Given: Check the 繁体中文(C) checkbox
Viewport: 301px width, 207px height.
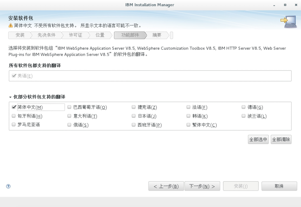Looking at the screenshot, I should click(x=188, y=125).
